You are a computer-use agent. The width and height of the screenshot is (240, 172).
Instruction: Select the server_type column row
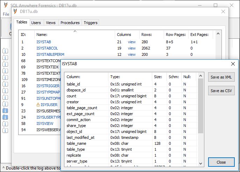click(131, 161)
